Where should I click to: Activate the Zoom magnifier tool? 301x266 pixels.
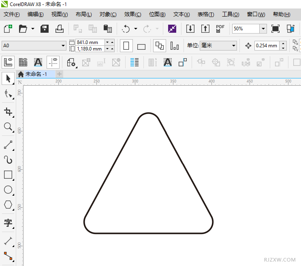point(8,127)
